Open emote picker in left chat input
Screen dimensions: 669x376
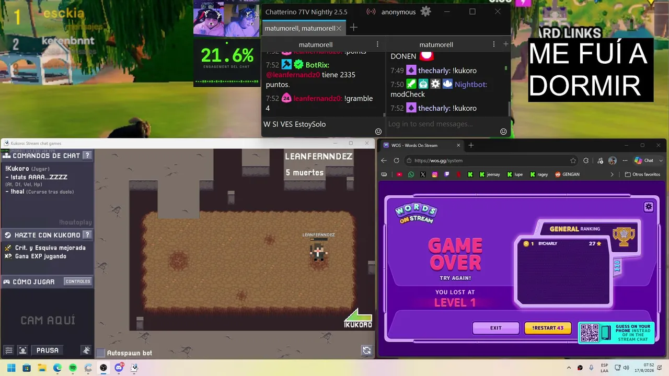tap(378, 132)
